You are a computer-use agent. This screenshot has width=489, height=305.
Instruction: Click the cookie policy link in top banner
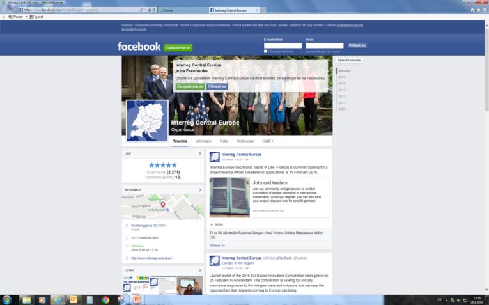pyautogui.click(x=349, y=25)
